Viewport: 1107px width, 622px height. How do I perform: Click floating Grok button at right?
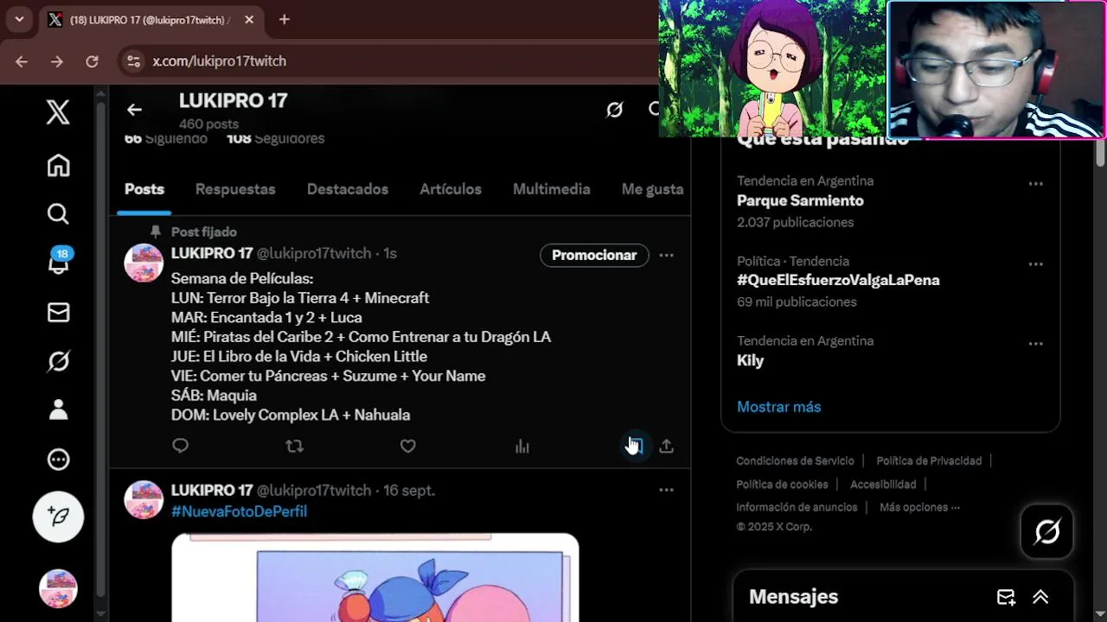tap(1046, 531)
